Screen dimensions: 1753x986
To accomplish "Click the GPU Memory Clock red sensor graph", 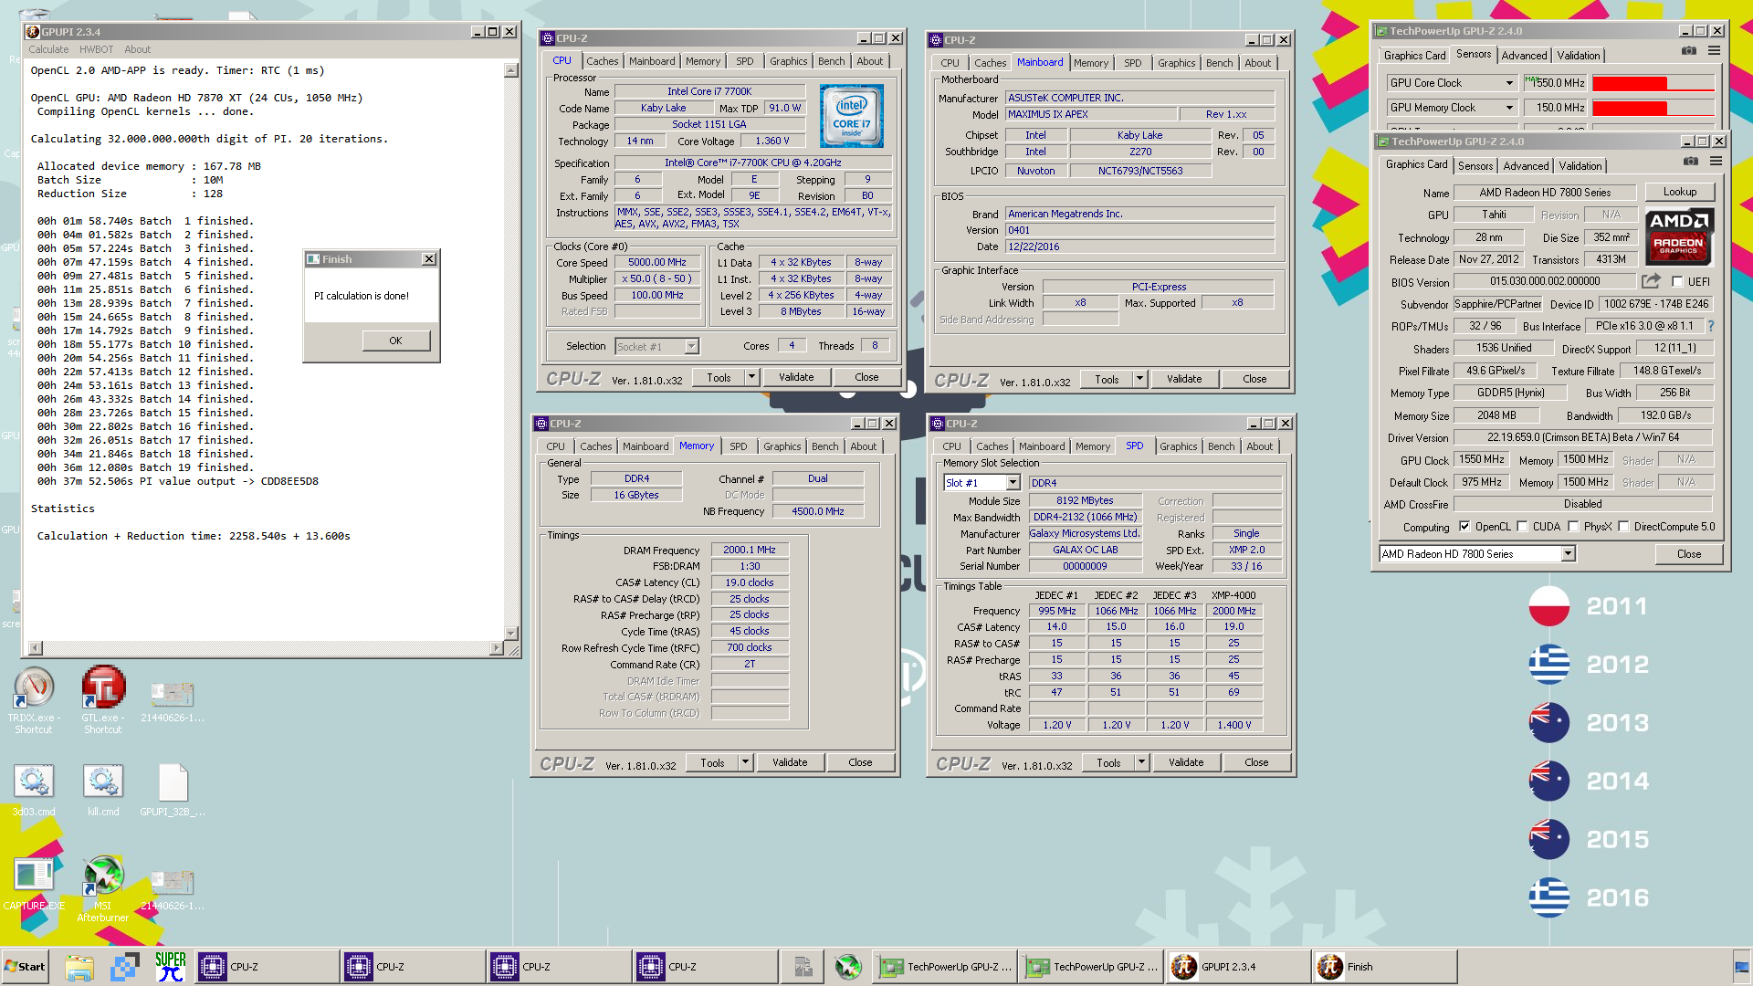I will pos(1653,108).
